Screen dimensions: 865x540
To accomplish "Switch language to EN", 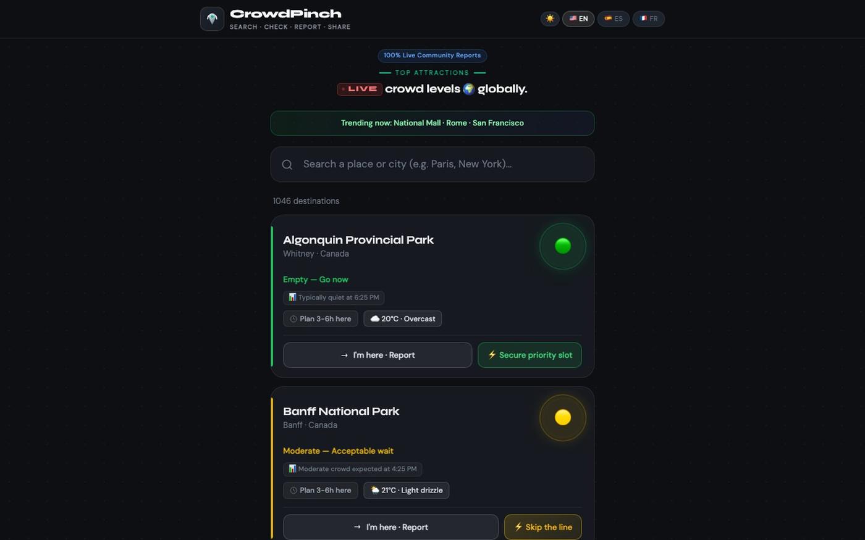I will coord(578,19).
